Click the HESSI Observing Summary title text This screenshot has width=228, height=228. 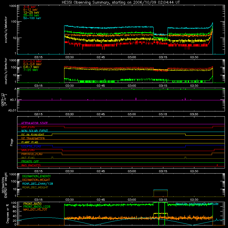click(x=121, y=3)
